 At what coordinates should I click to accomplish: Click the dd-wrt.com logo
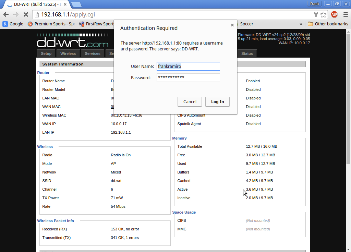pos(73,40)
